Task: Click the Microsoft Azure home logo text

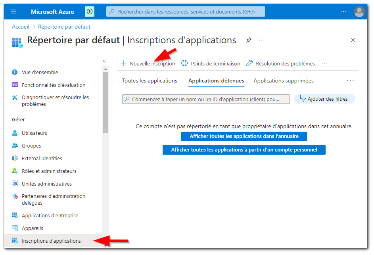Action: (x=52, y=12)
